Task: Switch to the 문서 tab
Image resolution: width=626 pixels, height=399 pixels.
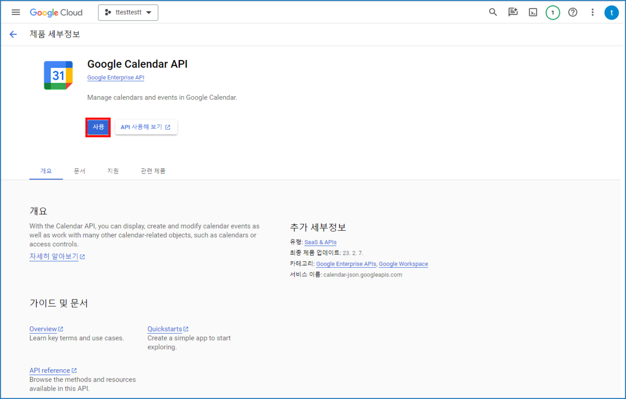Action: pyautogui.click(x=79, y=171)
